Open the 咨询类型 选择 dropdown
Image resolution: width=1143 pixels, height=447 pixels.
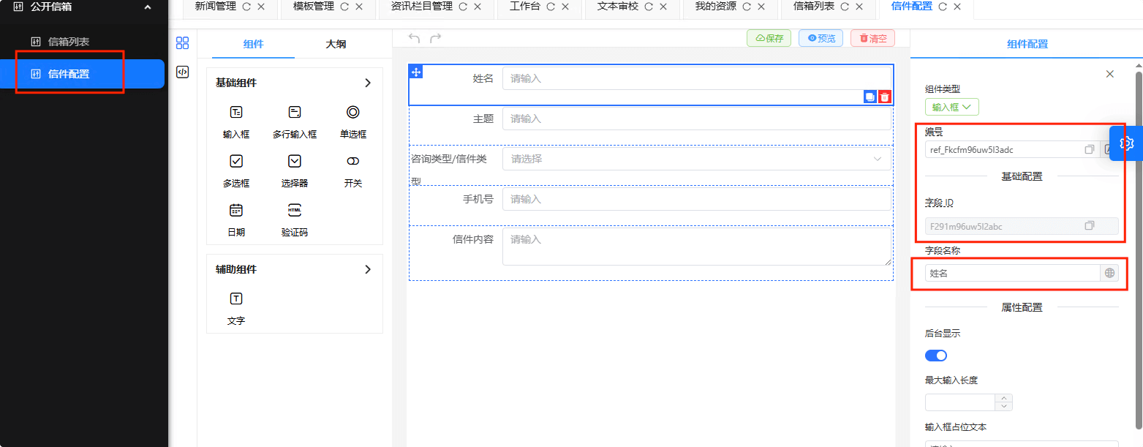point(696,159)
